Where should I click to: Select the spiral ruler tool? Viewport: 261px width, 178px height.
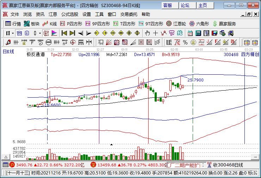pos(41,42)
